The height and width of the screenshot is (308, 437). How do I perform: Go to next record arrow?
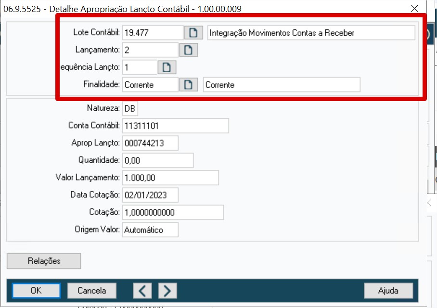167,291
